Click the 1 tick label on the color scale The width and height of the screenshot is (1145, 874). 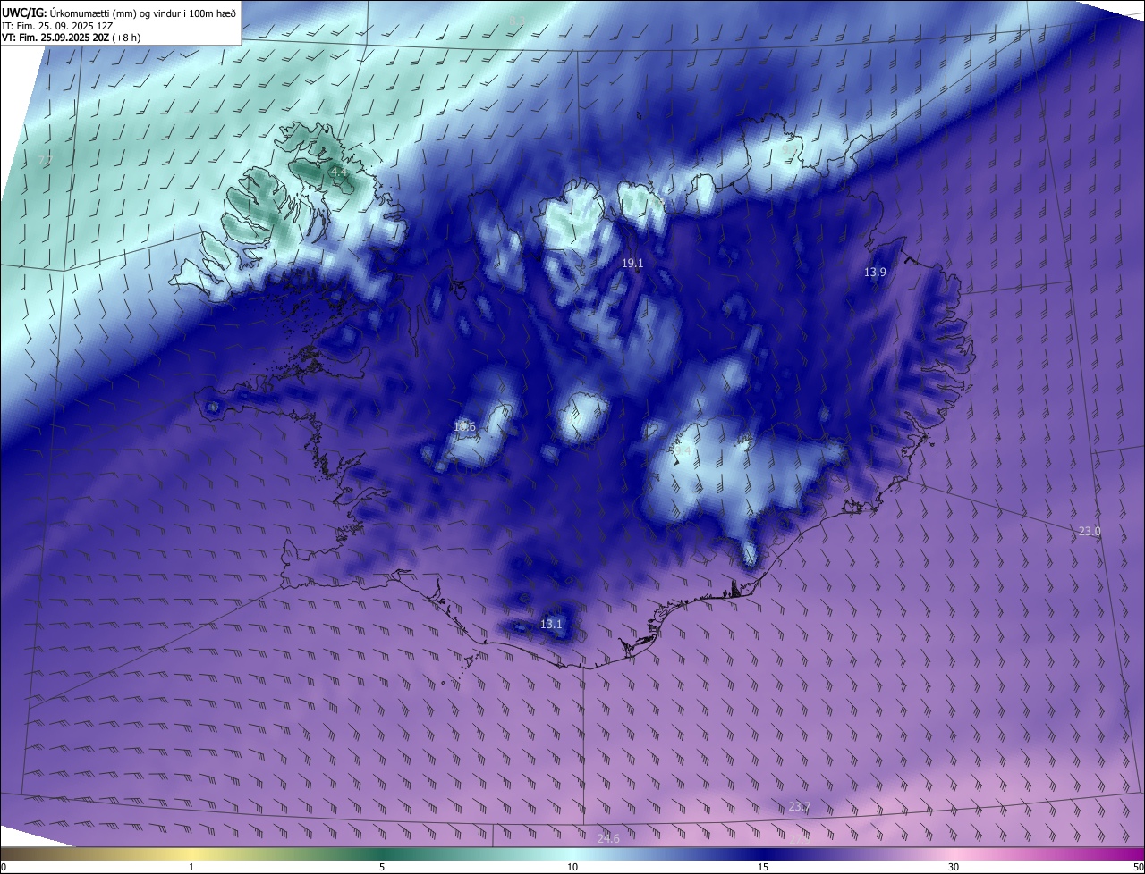(191, 867)
